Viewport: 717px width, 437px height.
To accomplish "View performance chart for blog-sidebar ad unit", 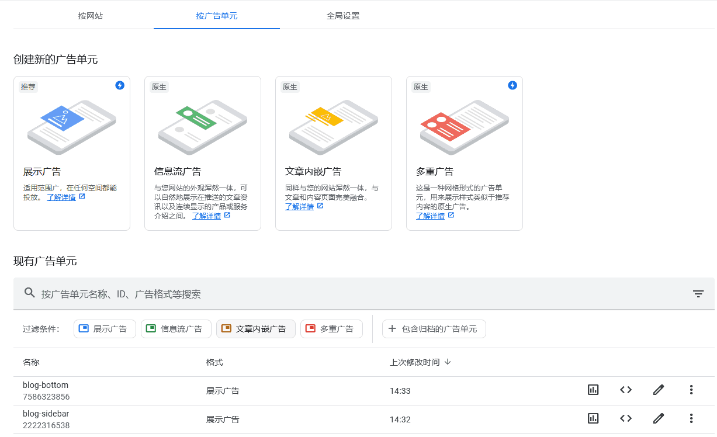I will tap(593, 418).
